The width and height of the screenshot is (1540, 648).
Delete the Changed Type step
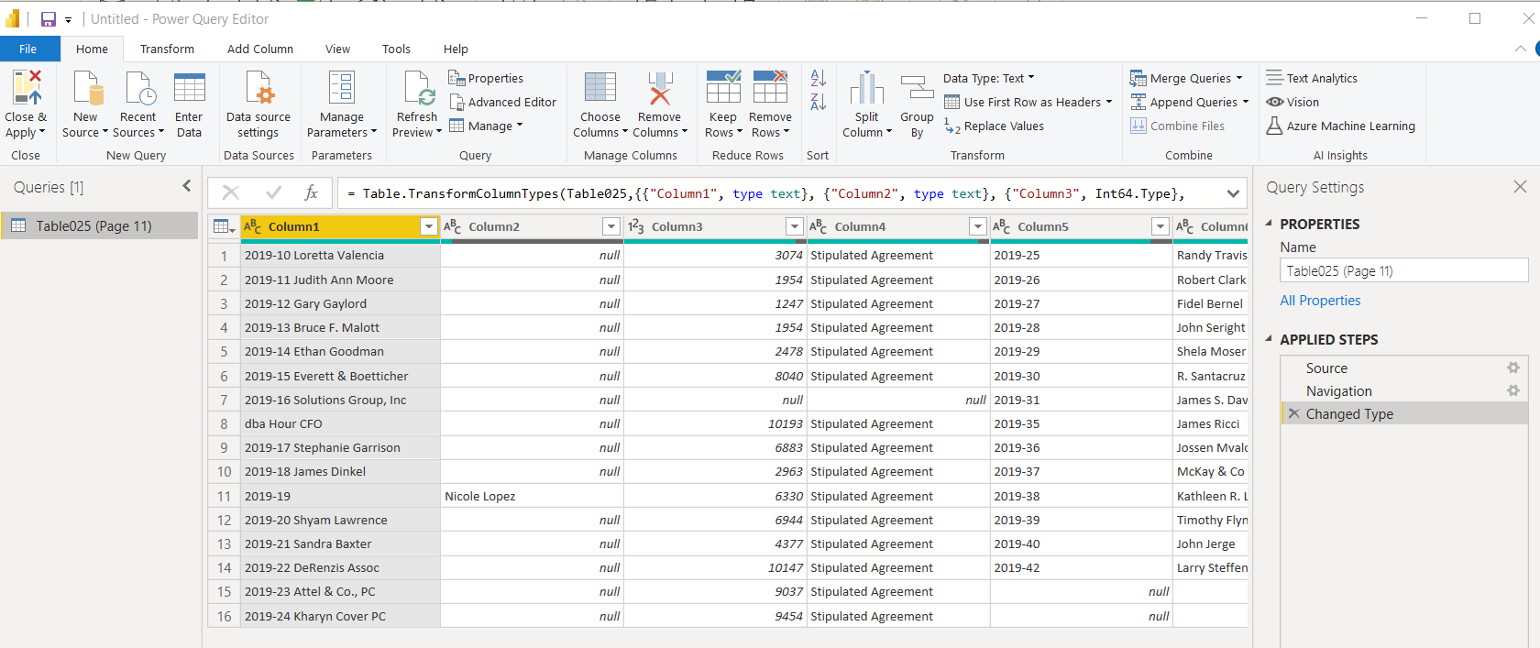pyautogui.click(x=1294, y=413)
